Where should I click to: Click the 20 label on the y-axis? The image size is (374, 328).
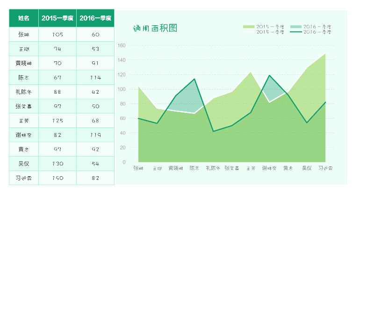pos(122,148)
